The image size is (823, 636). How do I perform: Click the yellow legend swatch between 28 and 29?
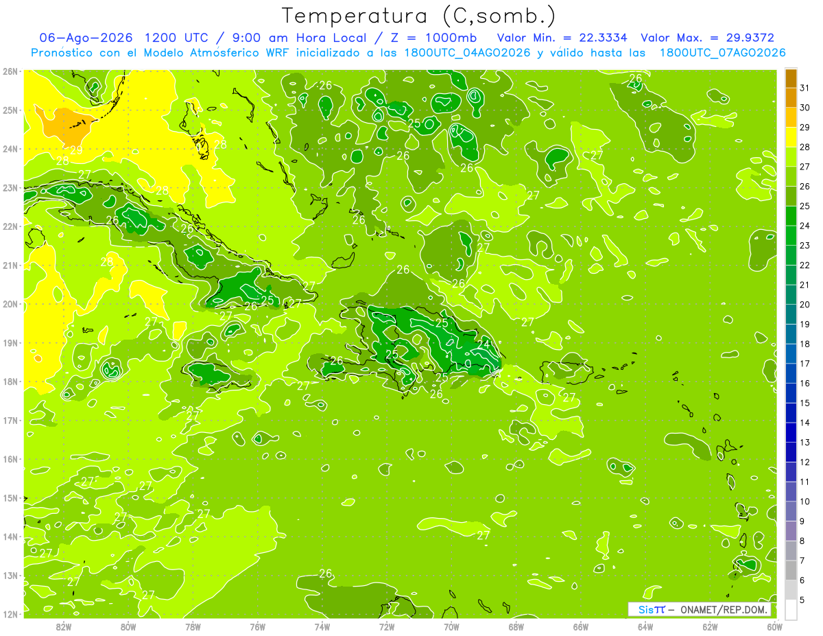pyautogui.click(x=791, y=137)
